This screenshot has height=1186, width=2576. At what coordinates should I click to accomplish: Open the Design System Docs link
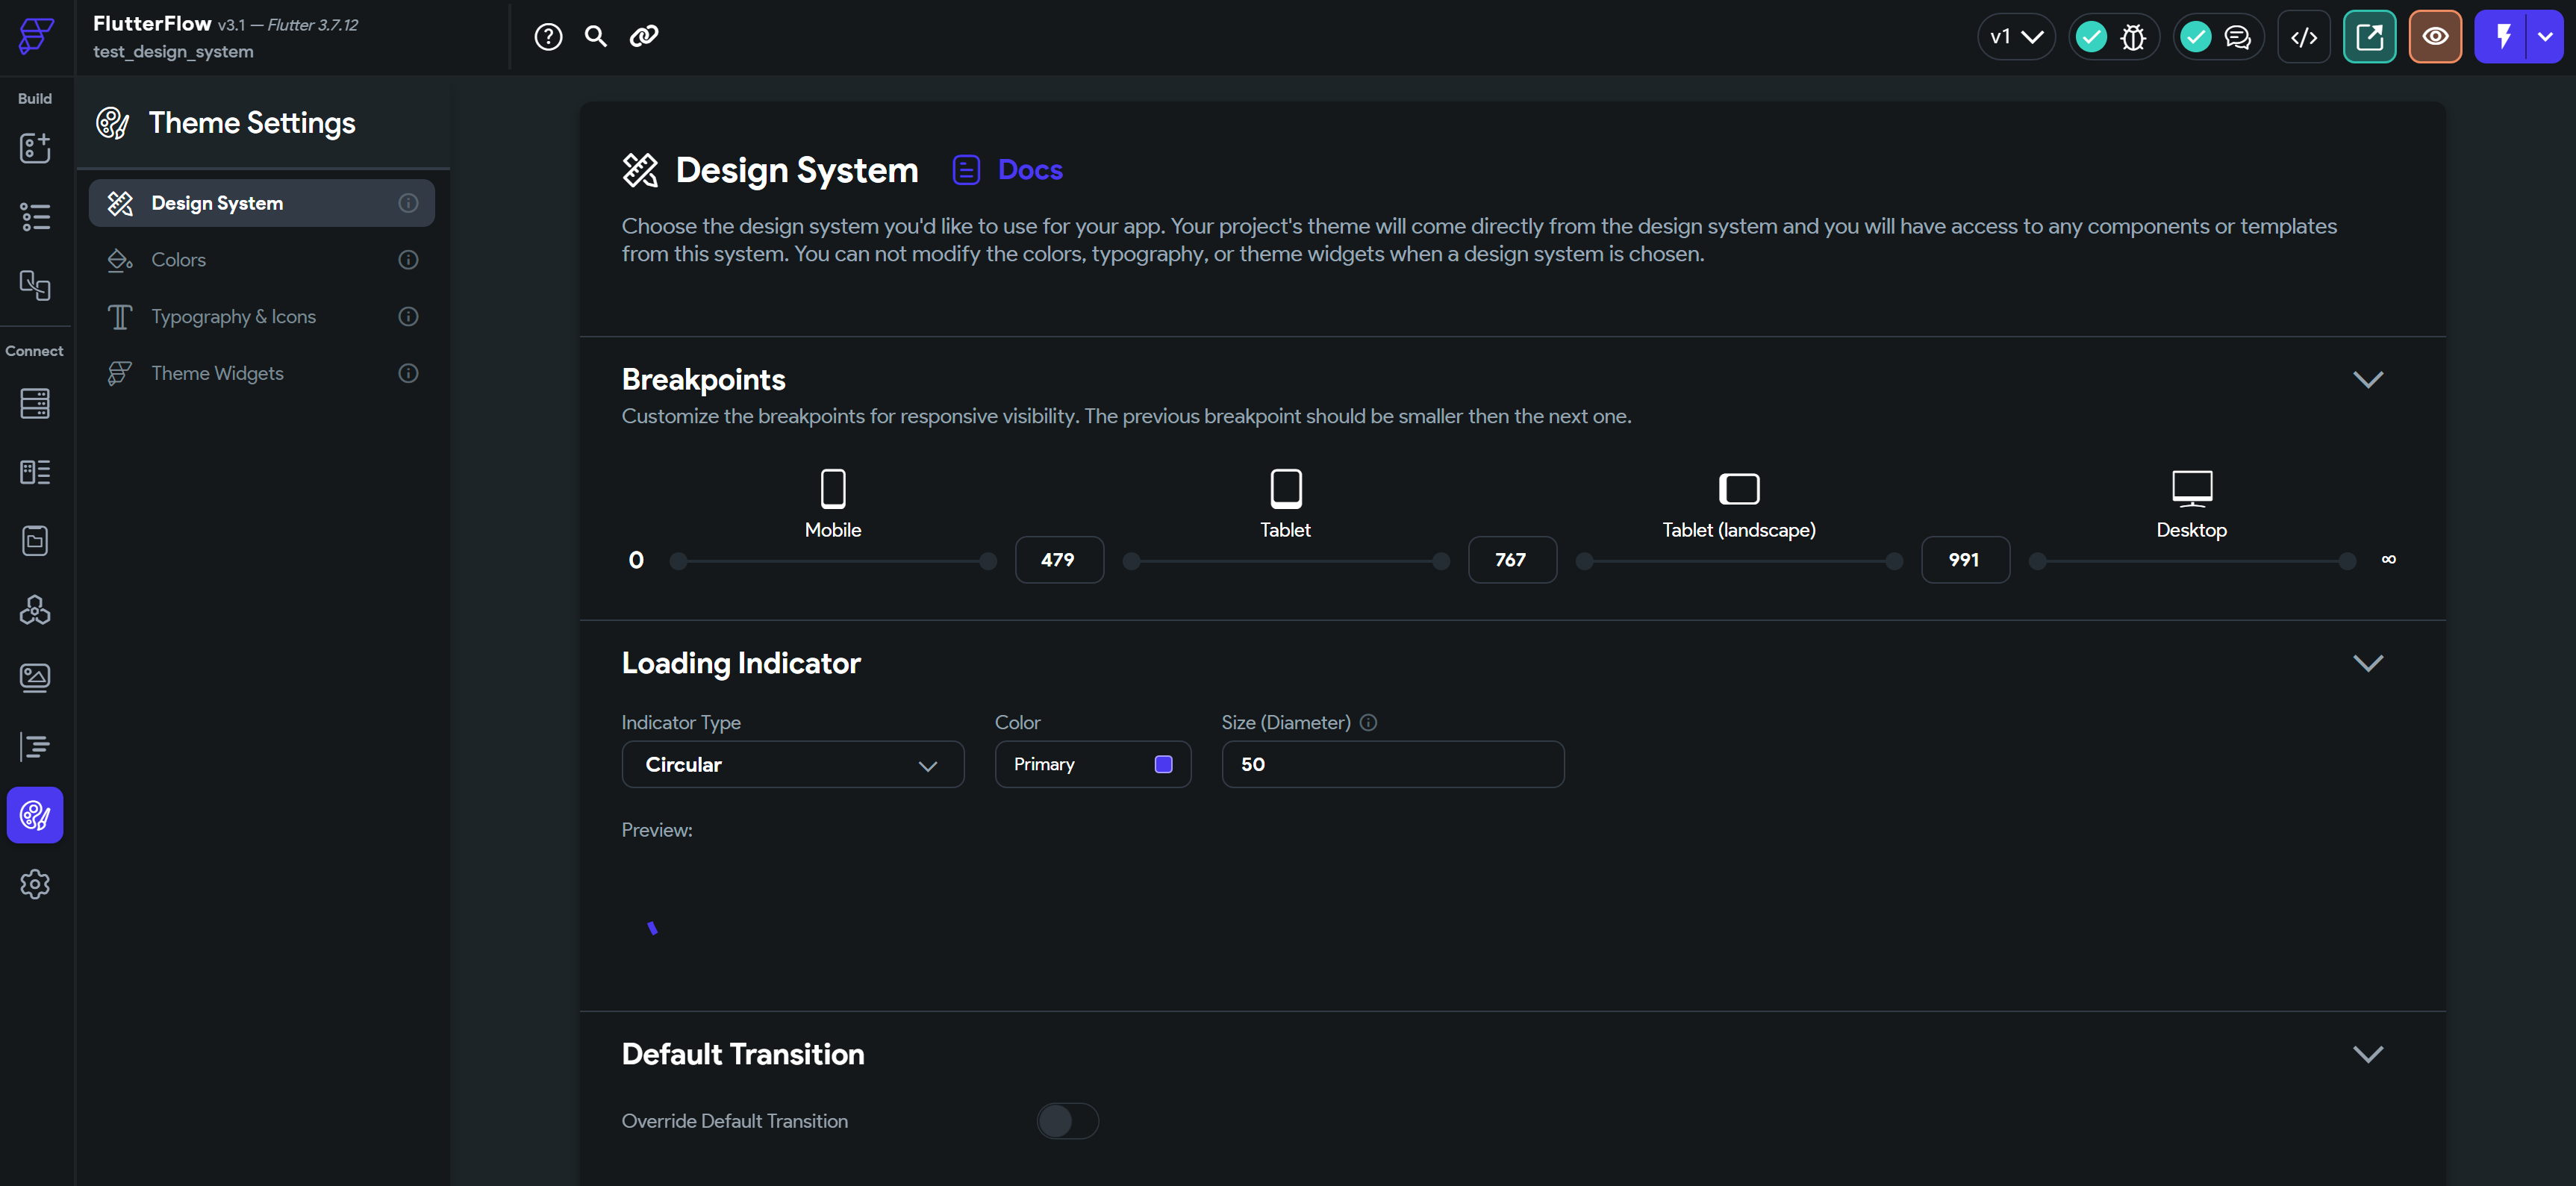[1029, 169]
